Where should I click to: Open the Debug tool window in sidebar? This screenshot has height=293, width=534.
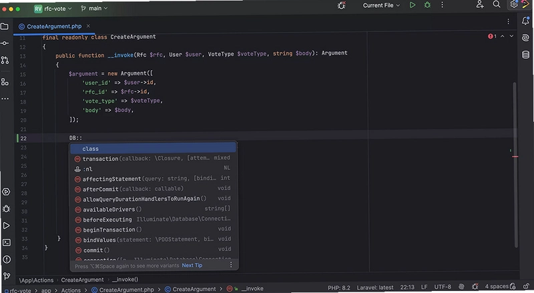(x=6, y=208)
